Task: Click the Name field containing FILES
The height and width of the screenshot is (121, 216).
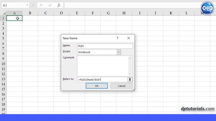Action: [105, 46]
